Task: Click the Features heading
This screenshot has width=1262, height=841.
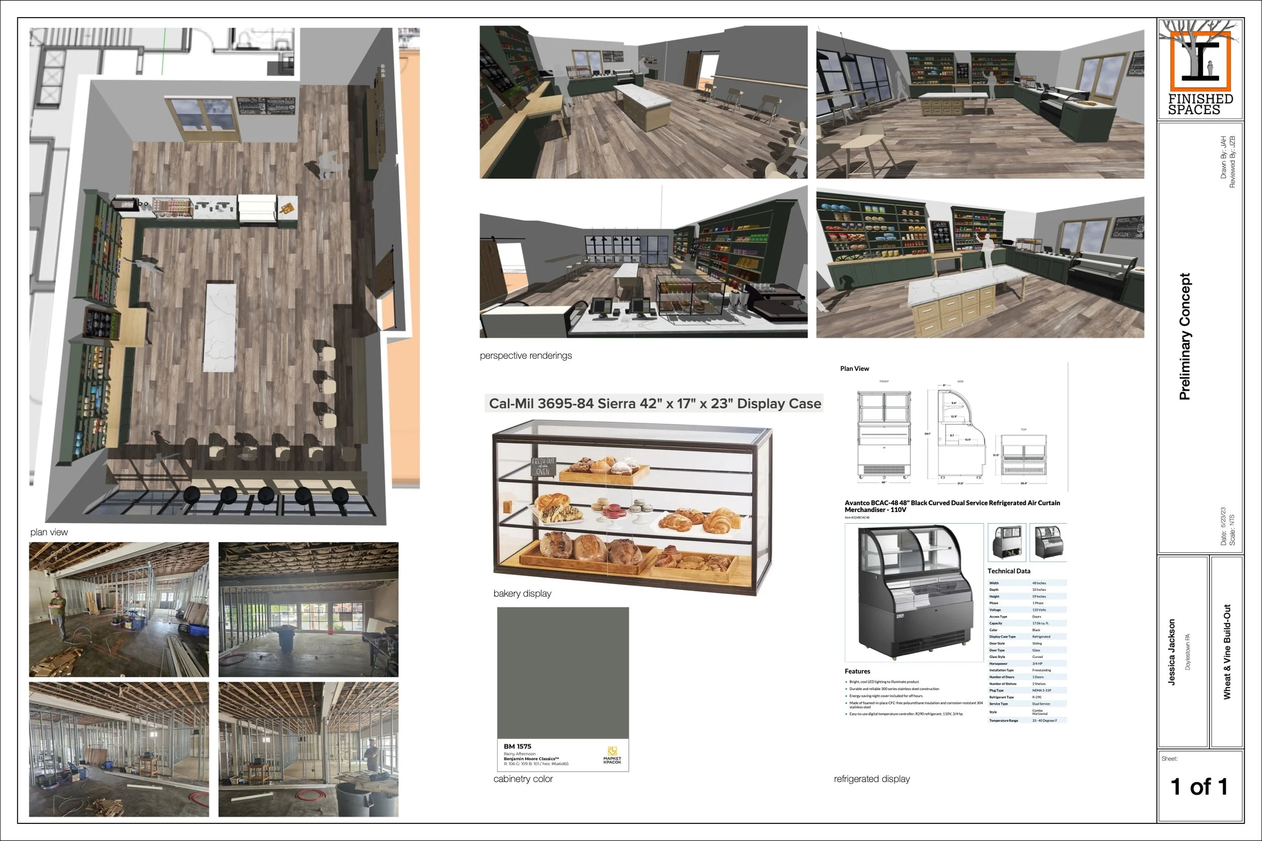Action: click(x=857, y=671)
